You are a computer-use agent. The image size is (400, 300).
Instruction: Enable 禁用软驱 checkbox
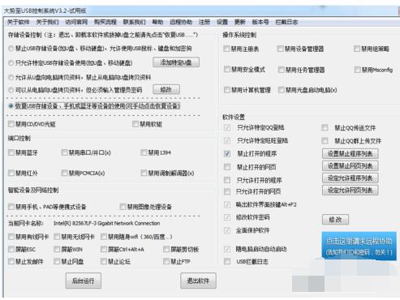pyautogui.click(x=135, y=124)
